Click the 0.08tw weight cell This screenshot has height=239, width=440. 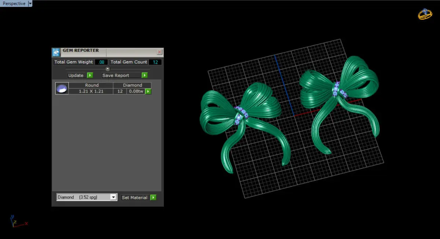pos(136,91)
